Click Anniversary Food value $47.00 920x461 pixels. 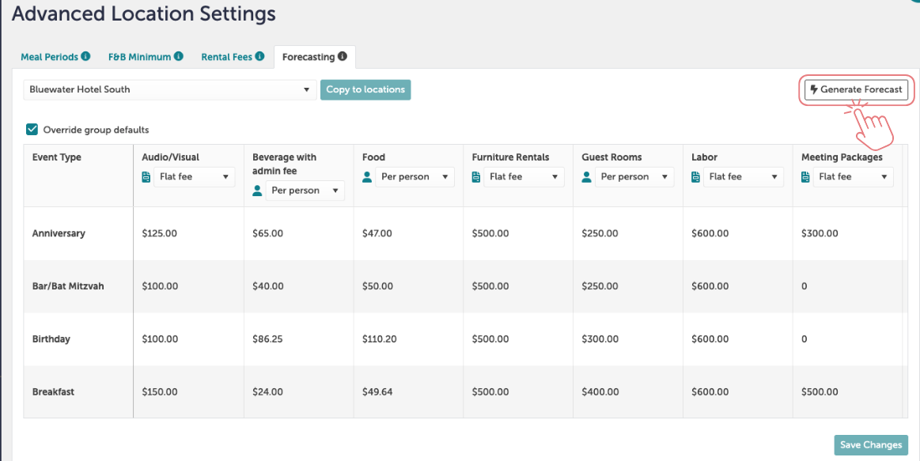(x=377, y=233)
